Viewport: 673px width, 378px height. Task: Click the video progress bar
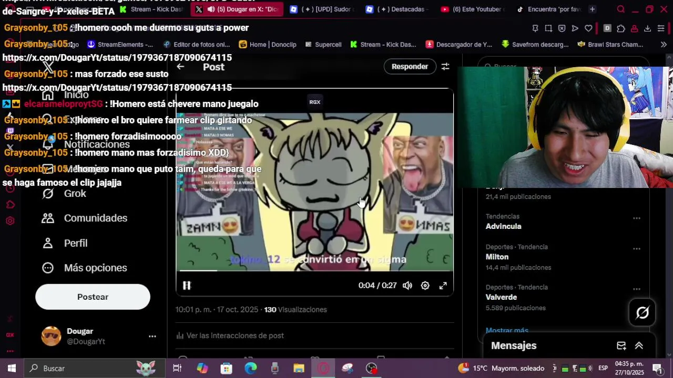(314, 271)
